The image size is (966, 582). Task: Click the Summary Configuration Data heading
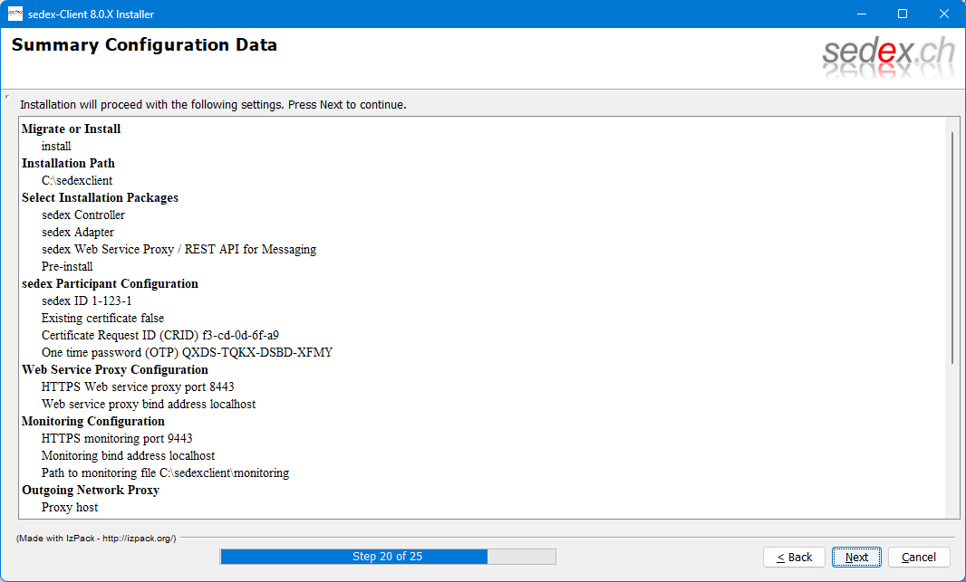click(144, 45)
